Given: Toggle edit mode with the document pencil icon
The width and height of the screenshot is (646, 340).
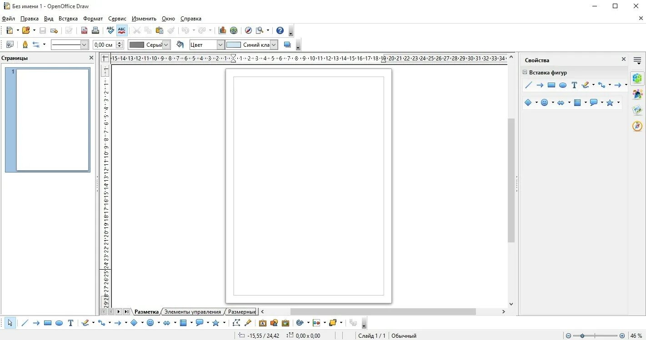Looking at the screenshot, I should [69, 30].
